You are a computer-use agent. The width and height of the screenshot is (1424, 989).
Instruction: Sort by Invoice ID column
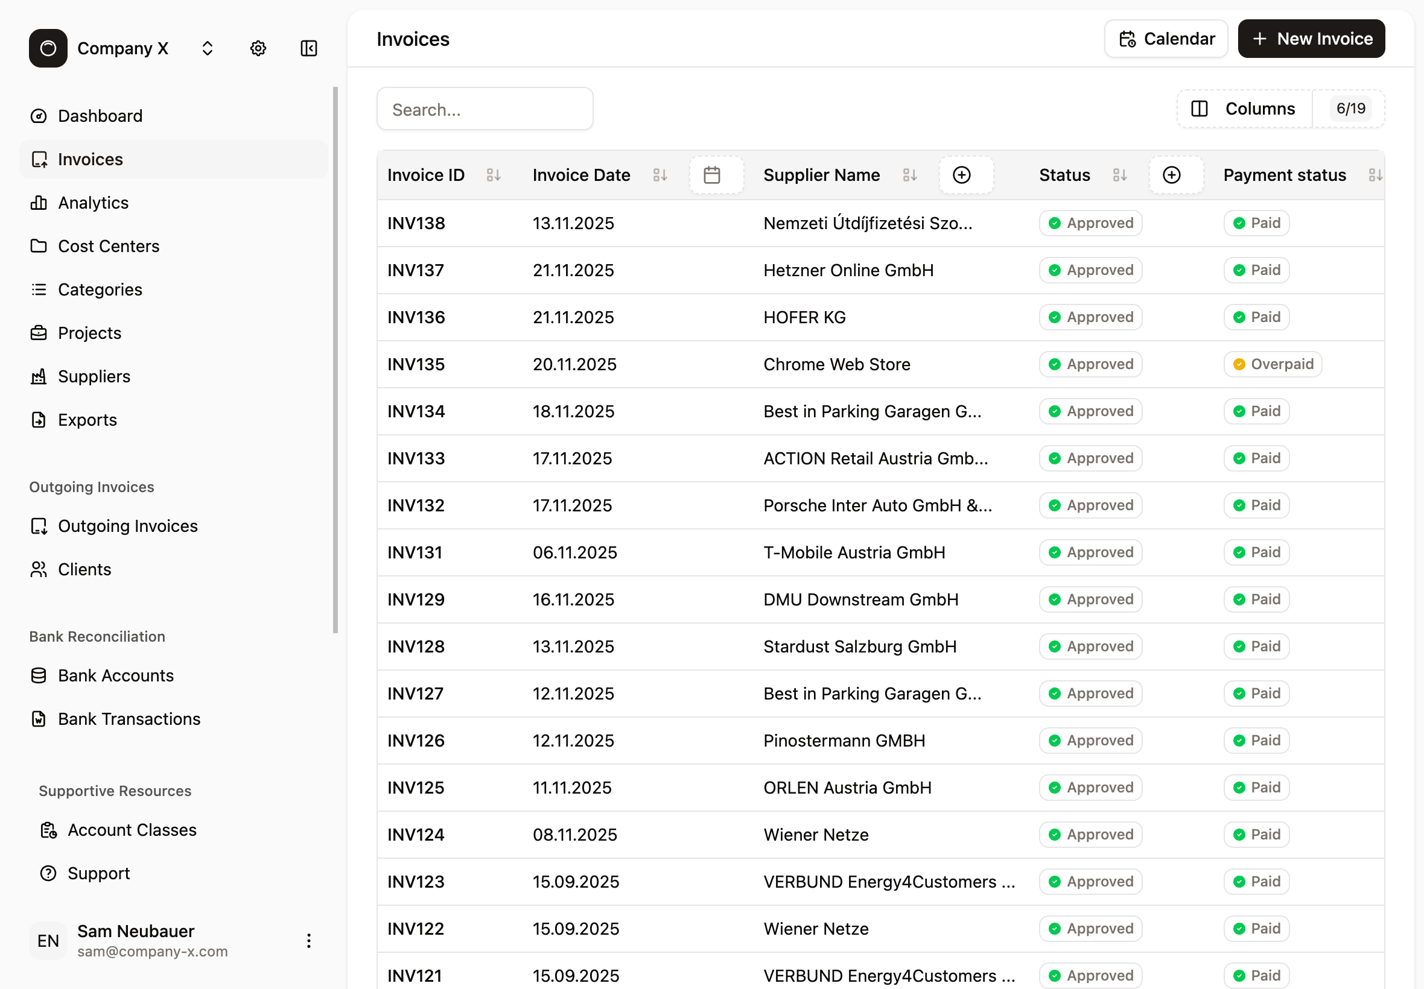(494, 175)
